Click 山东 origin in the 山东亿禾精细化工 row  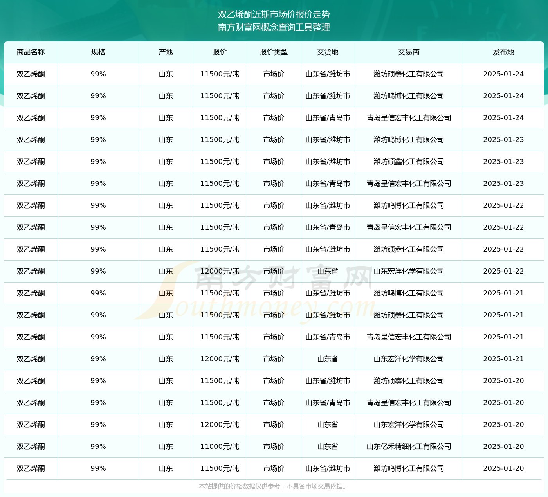[x=166, y=447]
